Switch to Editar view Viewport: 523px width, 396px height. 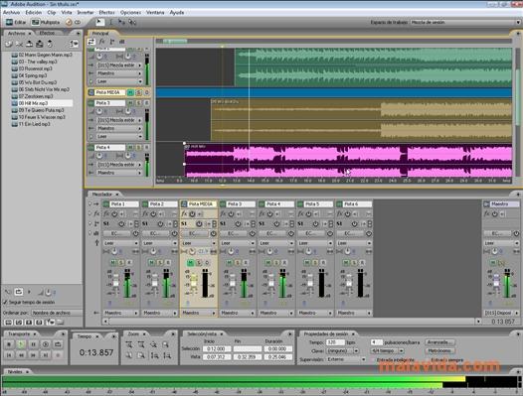16,22
